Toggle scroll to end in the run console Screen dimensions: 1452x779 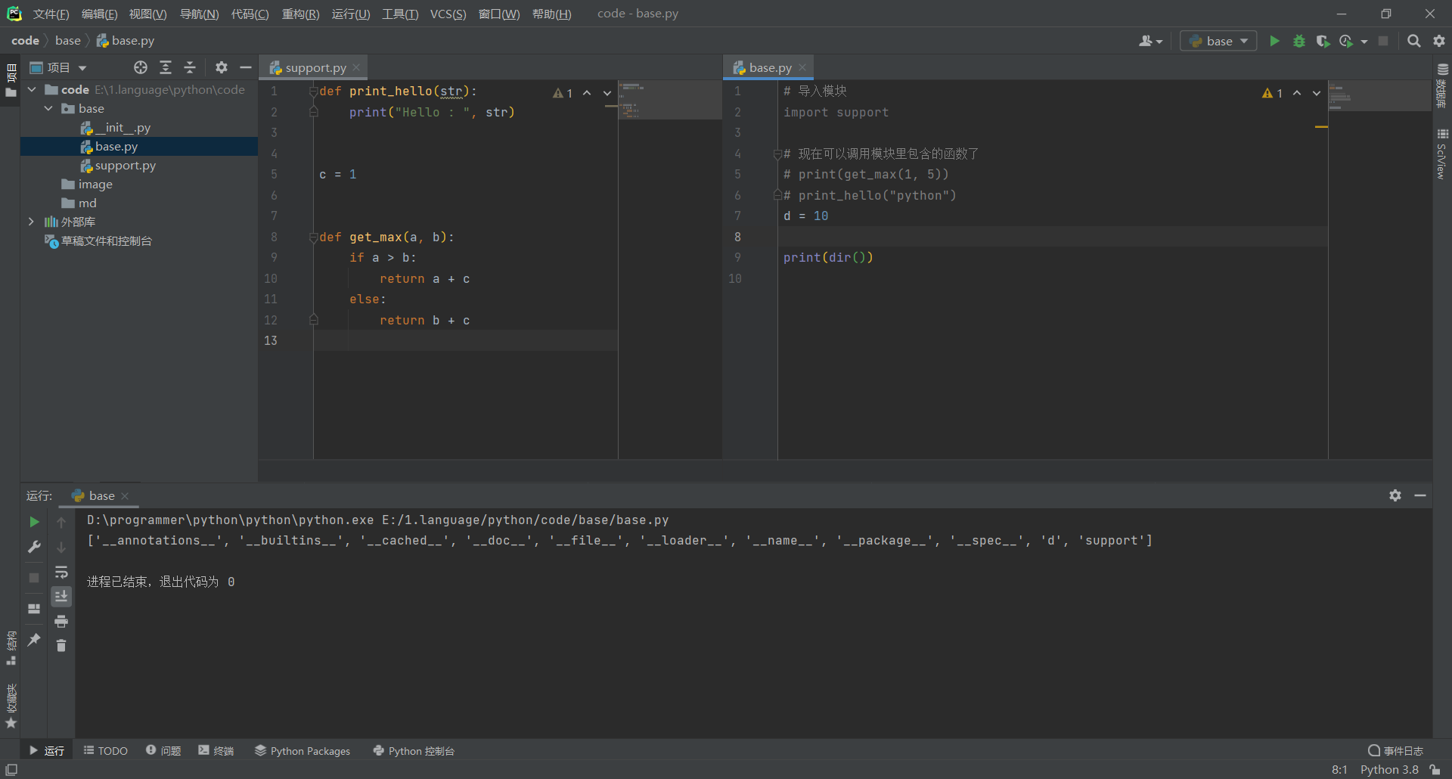[61, 597]
